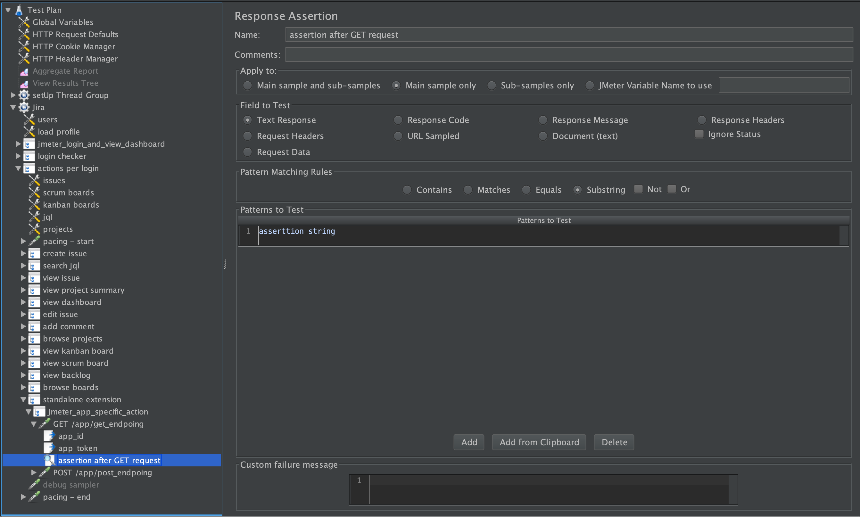Select the Response Code radio button
Viewport: 860px width, 517px height.
tap(398, 119)
